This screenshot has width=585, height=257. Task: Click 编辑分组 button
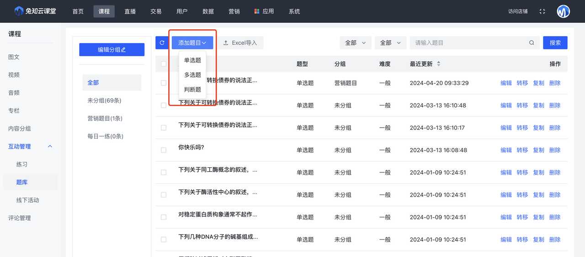(112, 50)
